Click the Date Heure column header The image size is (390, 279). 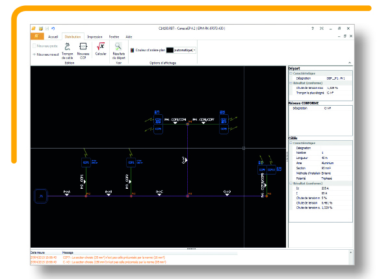coord(38,252)
